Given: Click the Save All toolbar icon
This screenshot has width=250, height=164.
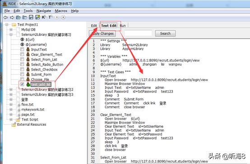Looking at the screenshot, I should [37, 17].
